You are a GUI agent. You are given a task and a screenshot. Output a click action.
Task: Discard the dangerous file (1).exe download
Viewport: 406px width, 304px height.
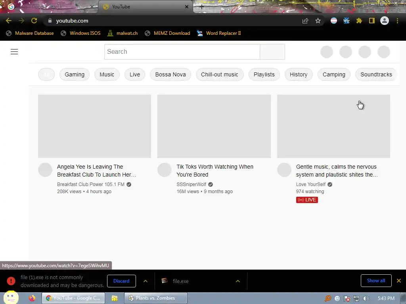pyautogui.click(x=121, y=281)
